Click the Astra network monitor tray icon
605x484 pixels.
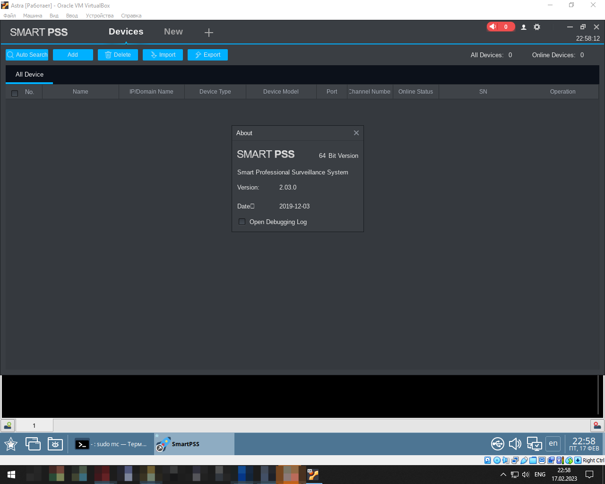(x=534, y=444)
